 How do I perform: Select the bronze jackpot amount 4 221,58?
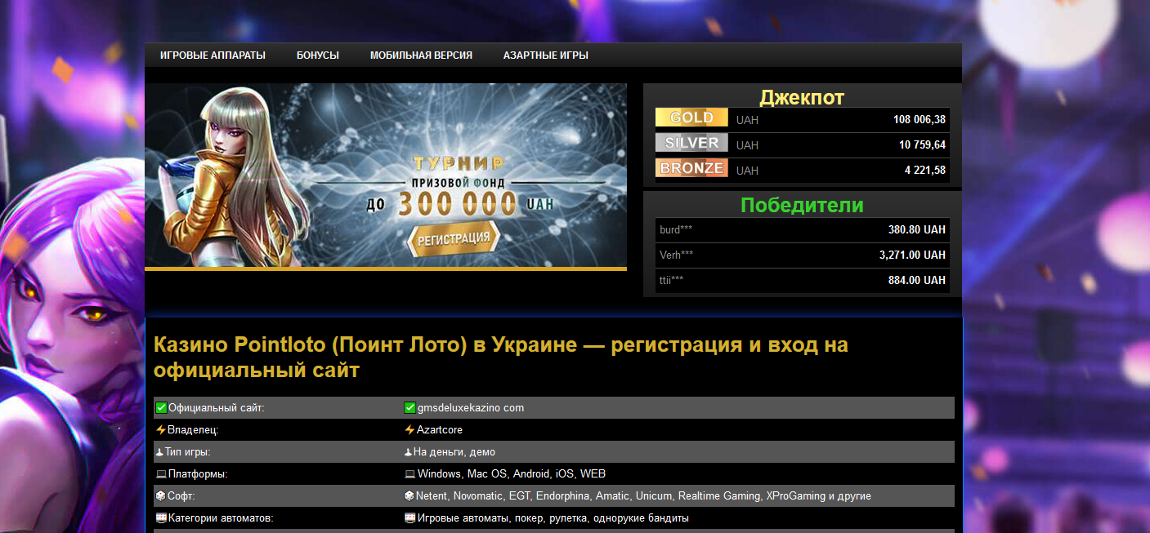(925, 171)
